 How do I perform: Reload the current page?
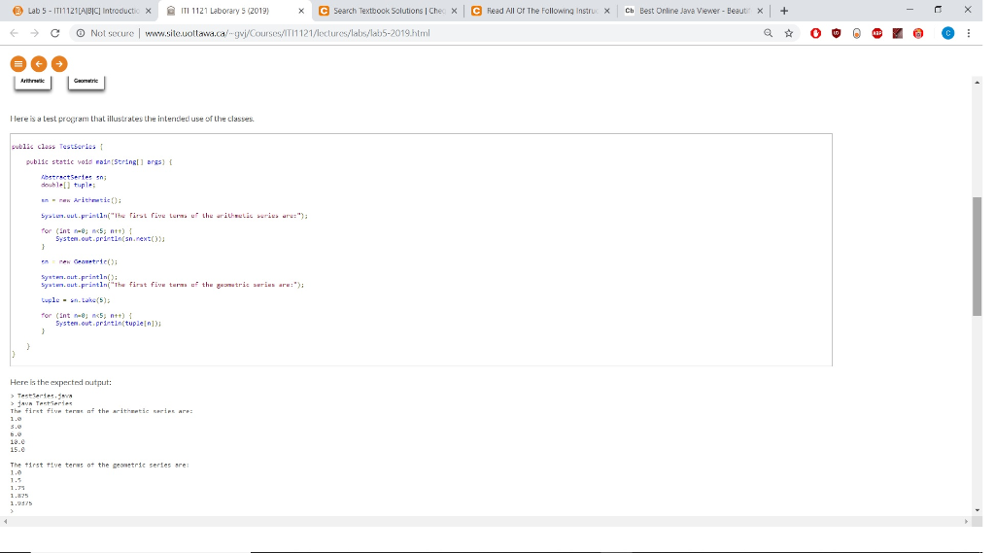click(x=55, y=33)
